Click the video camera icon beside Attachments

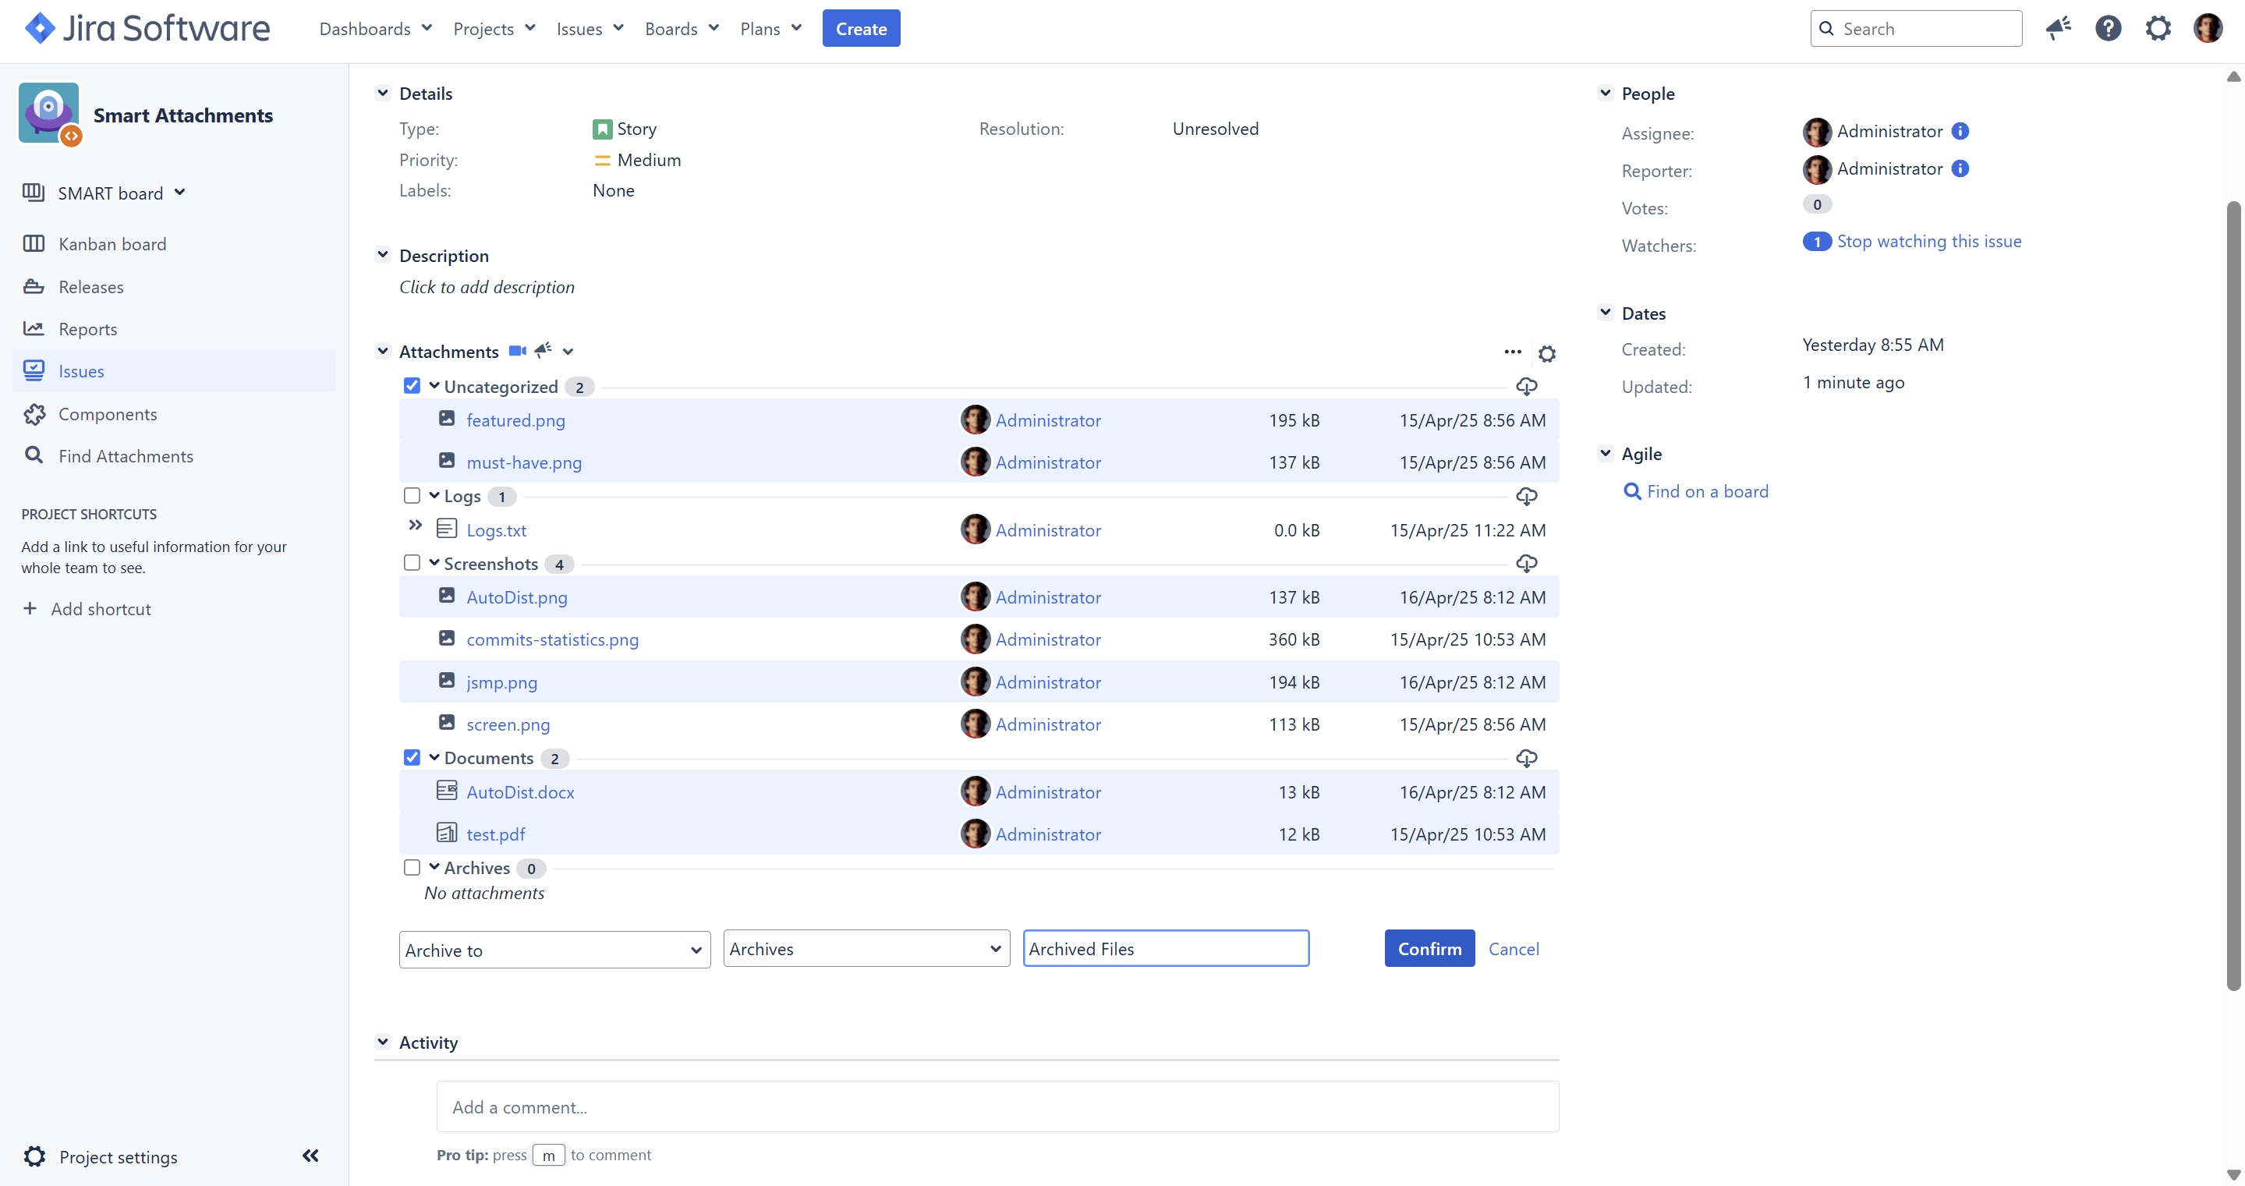click(x=517, y=351)
